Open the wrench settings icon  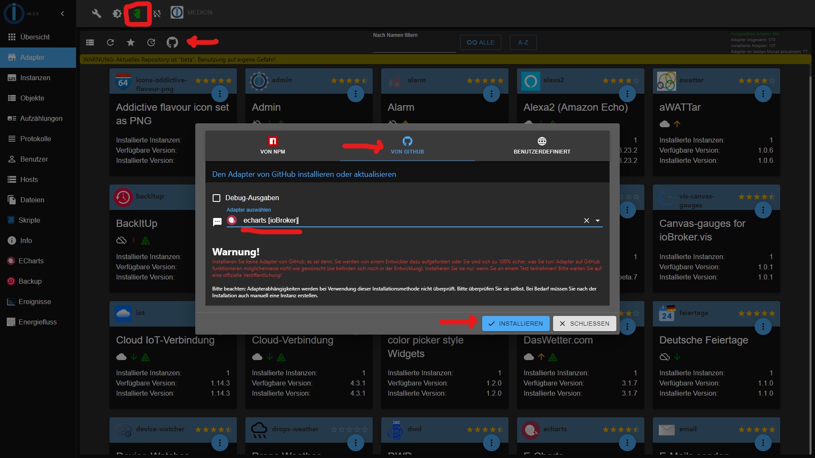96,14
